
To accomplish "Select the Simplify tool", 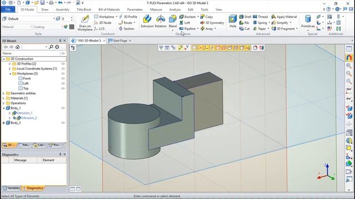I will click(280, 23).
